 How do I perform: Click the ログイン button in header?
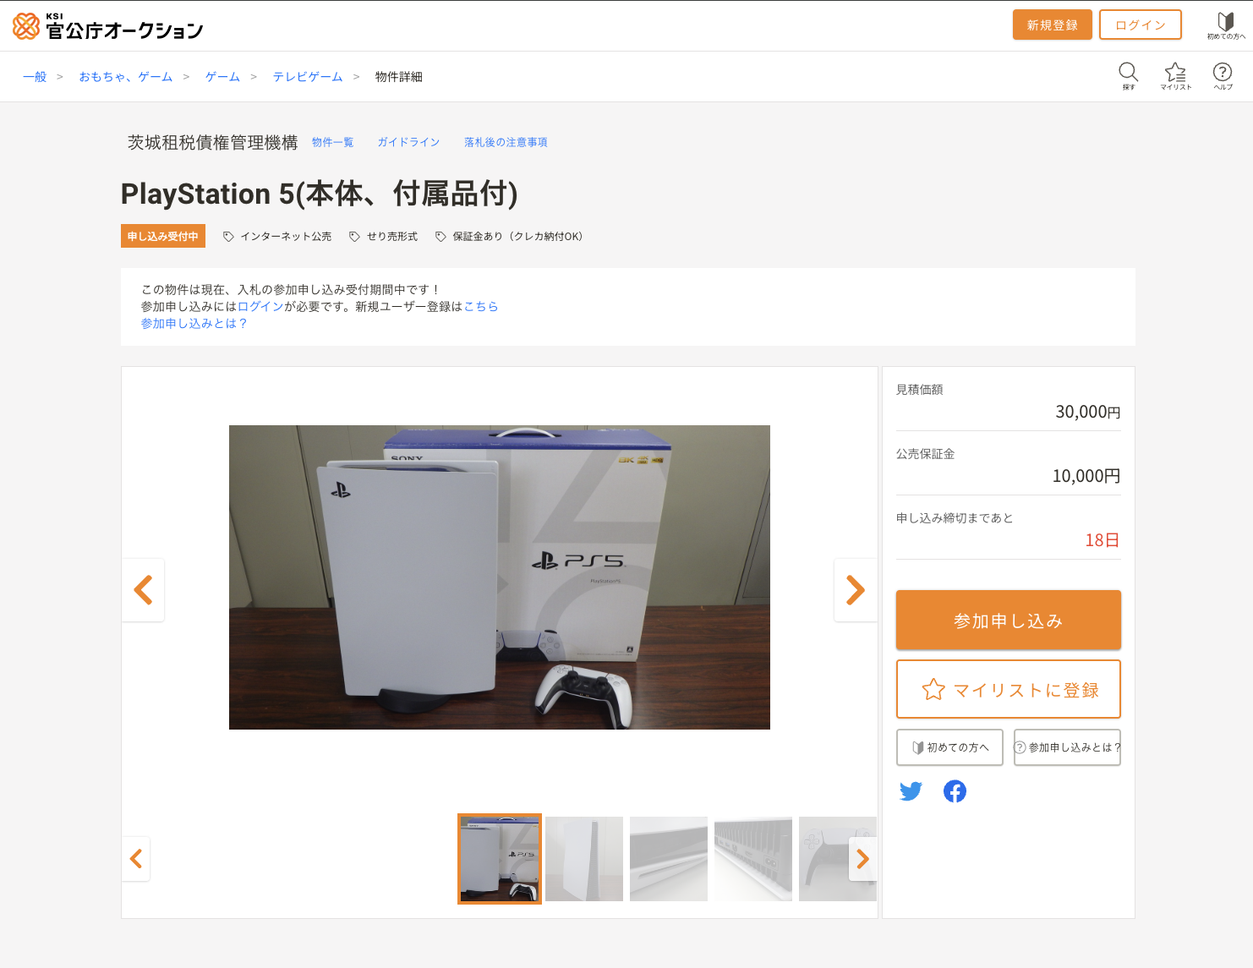[1141, 25]
